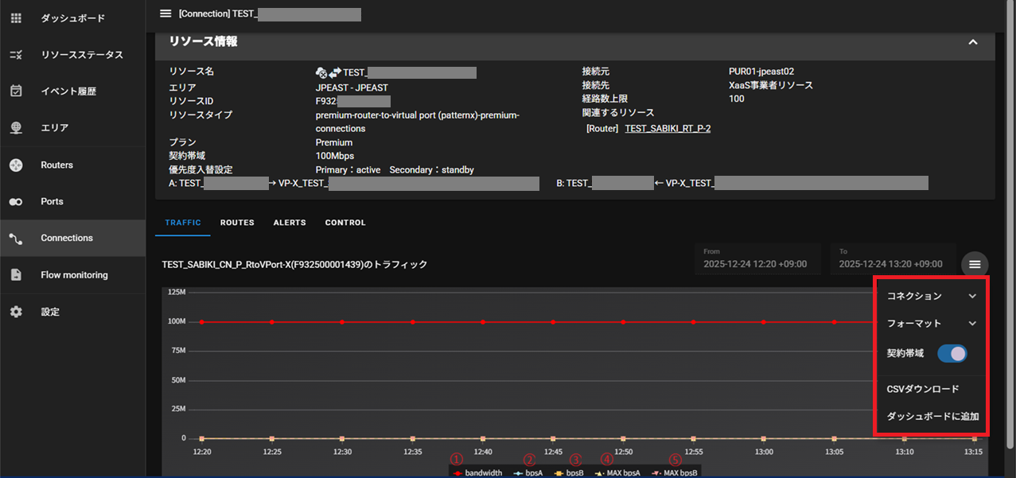
Task: Click the Secondary：standby status text
Action: (432, 169)
